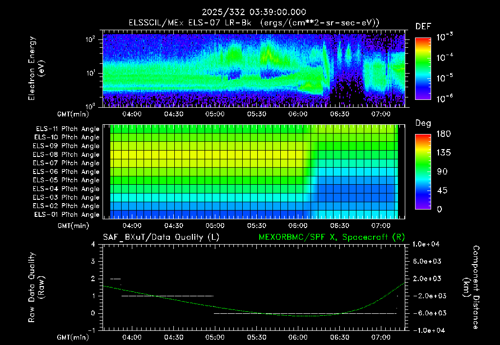500x345 pixels.
Task: Click the 'ELS-05 Pitch Angle' row label
Action: tap(66, 180)
